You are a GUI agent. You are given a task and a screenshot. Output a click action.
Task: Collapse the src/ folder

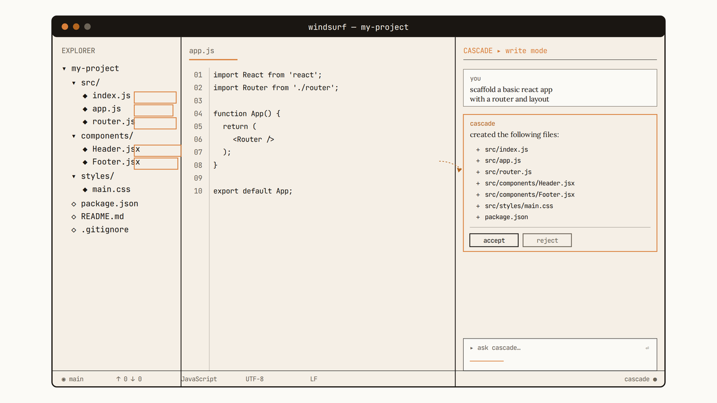tap(85, 83)
